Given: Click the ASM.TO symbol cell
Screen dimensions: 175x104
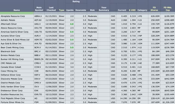Looking at the screenshot, I should pos(38,40).
